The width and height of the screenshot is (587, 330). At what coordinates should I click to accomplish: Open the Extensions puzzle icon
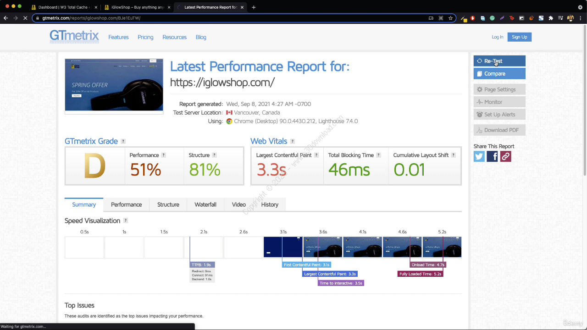coord(551,18)
